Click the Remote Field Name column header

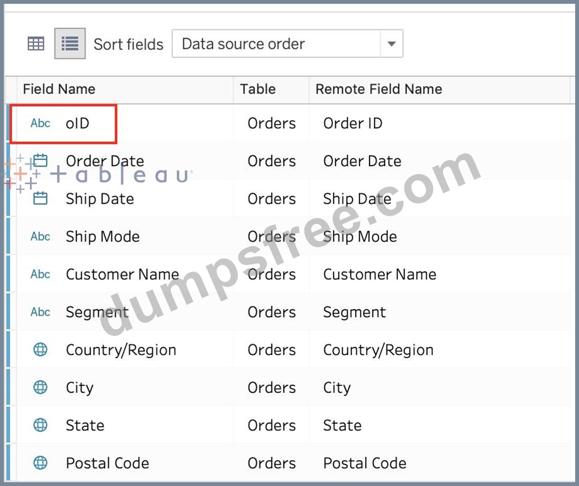(x=378, y=89)
